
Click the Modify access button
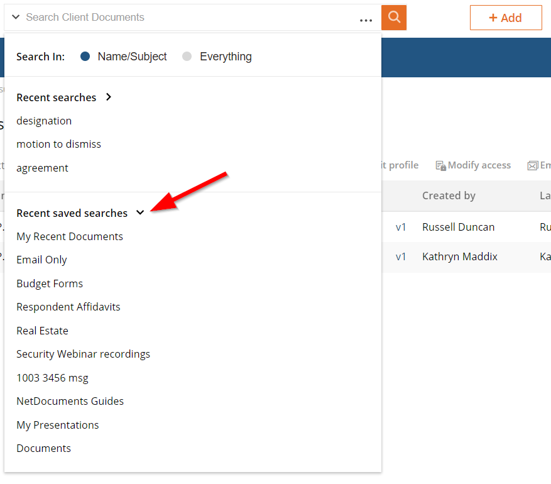[x=479, y=165]
